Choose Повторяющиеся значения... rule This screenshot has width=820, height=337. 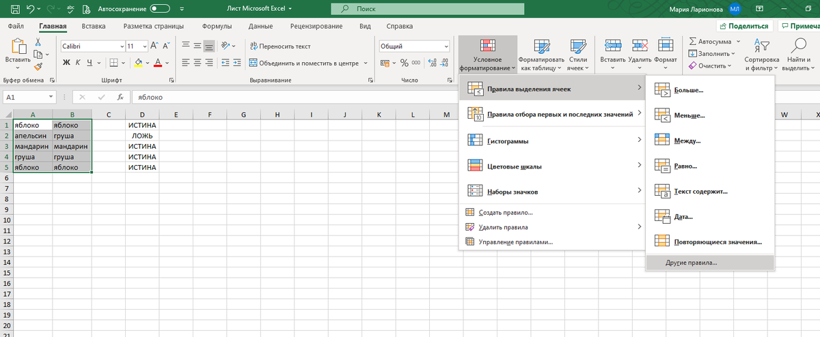click(x=711, y=241)
